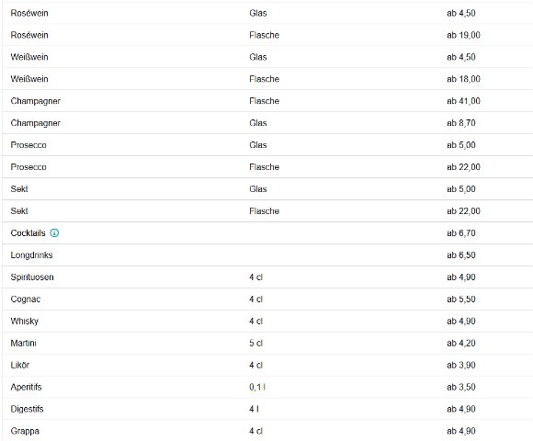Click the Aperitifs row
Screen dimensions: 533x441
267,388
